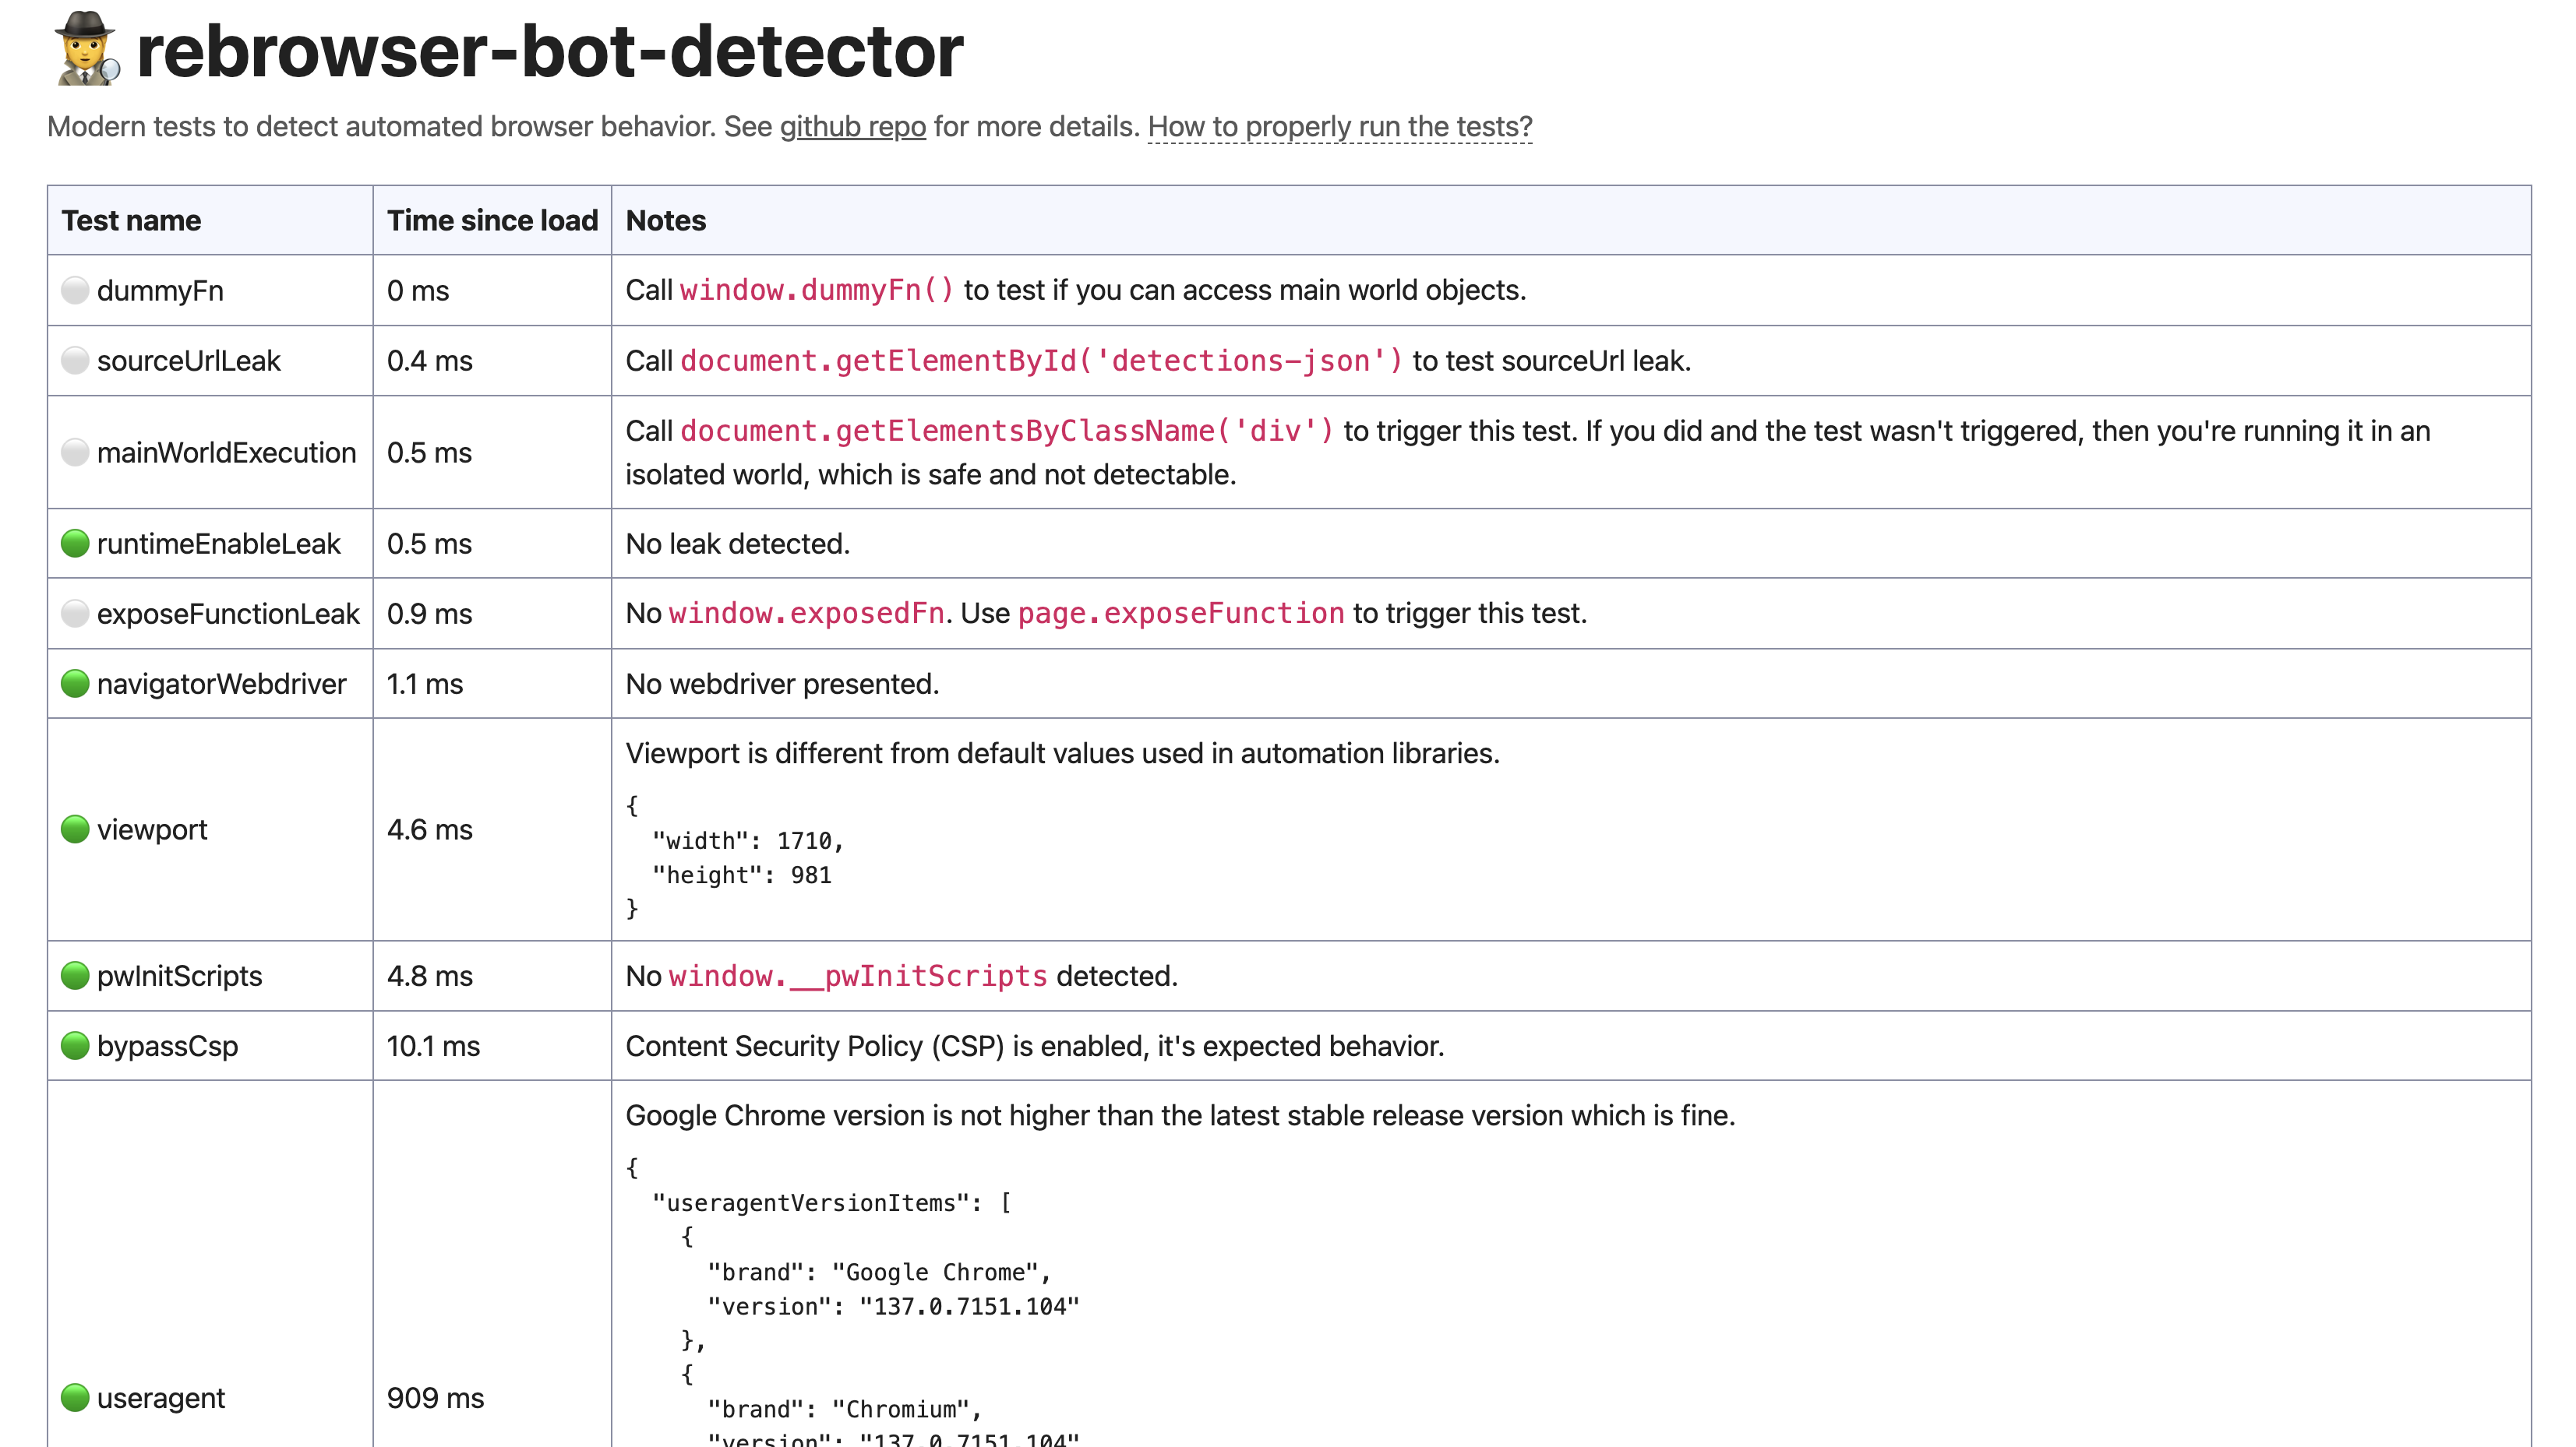Click the "brand": "Google Chrome" JSON line

click(x=879, y=1272)
